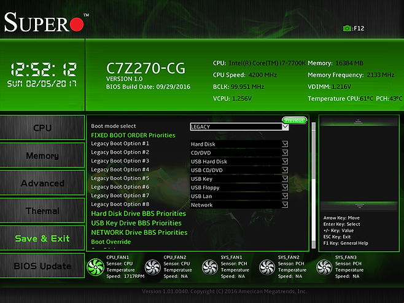Screen dimensions: 404x303
Task: Click the 12:52:12 clock display
Action: pyautogui.click(x=43, y=69)
